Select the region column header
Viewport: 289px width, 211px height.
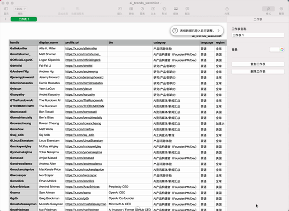coord(220,43)
